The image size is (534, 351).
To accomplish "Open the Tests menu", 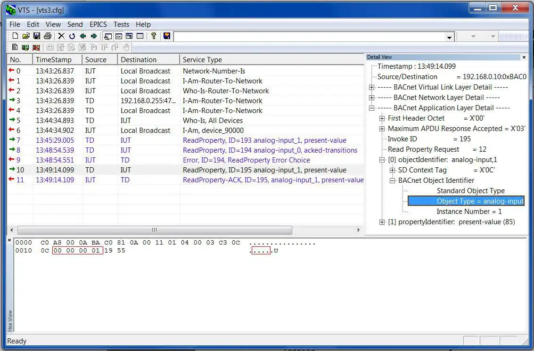I will point(121,24).
